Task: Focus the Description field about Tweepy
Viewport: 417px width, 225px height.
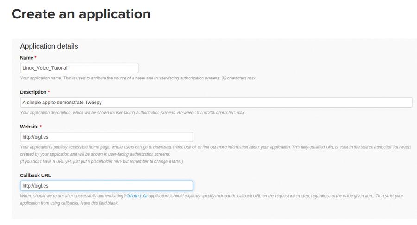Action: [x=216, y=103]
